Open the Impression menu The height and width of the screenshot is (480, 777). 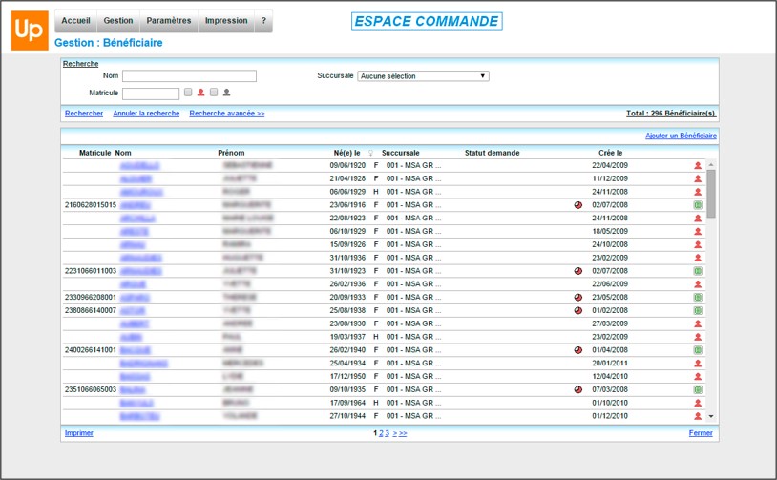[226, 21]
